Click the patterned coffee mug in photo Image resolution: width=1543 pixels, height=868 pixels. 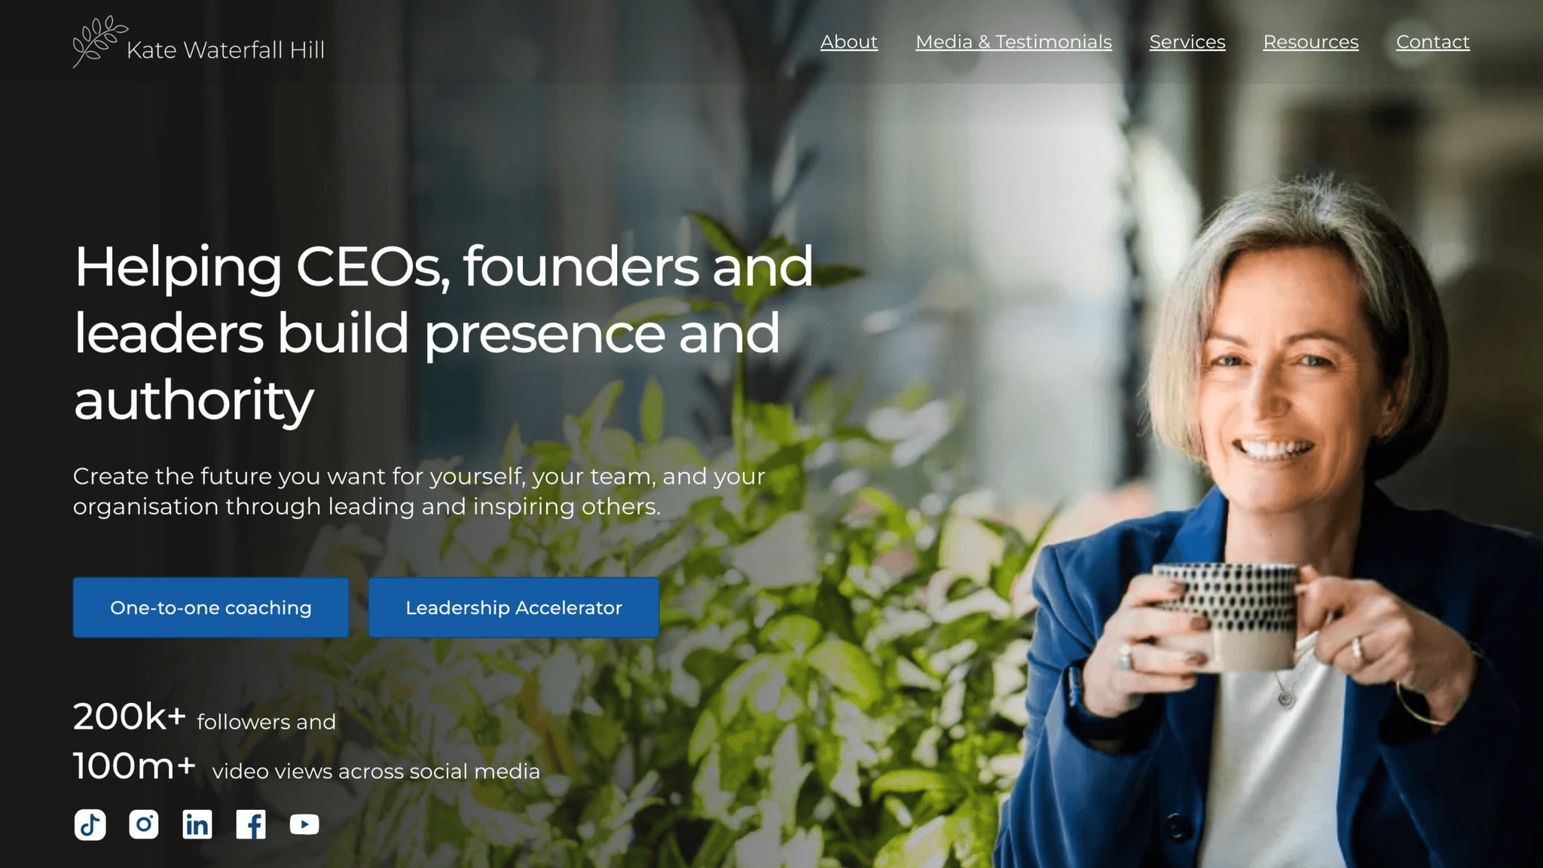(x=1228, y=614)
